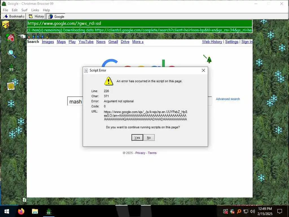Open the Privacy link in footer
Image resolution: width=289 pixels, height=217 pixels.
point(140,153)
